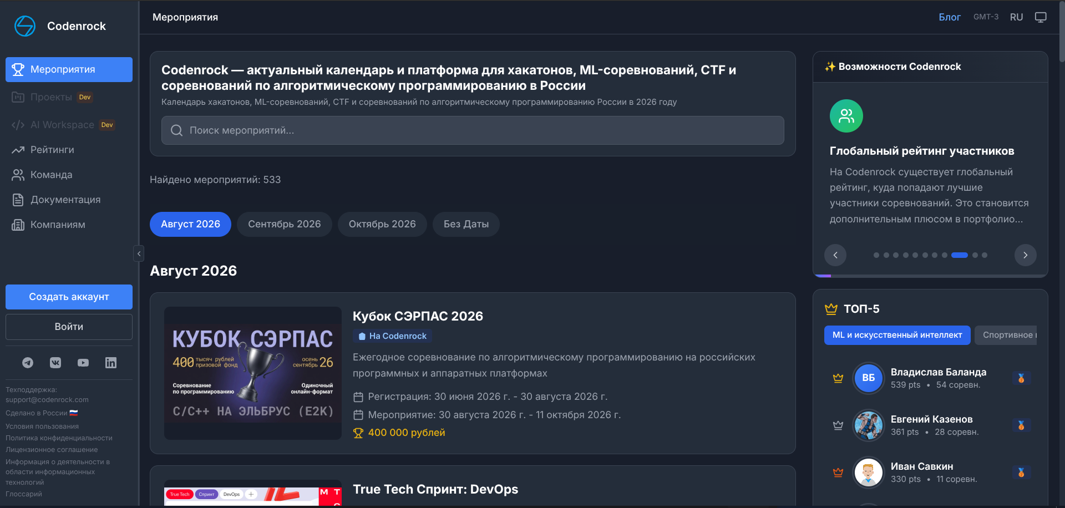This screenshot has height=508, width=1065.
Task: Open Владислав Баланда's profile name
Action: 939,372
